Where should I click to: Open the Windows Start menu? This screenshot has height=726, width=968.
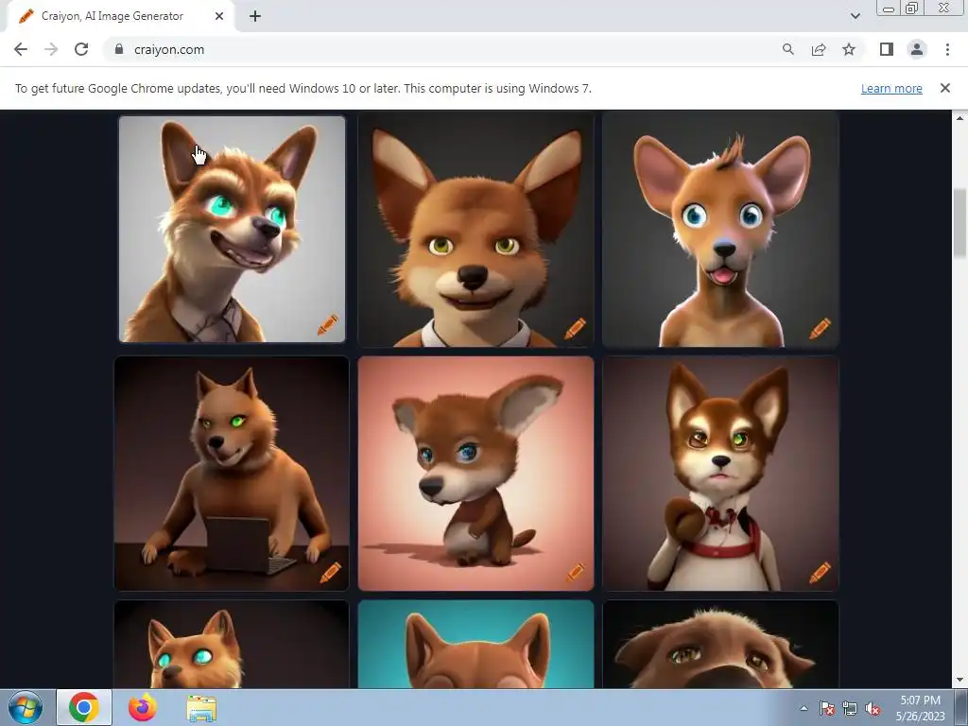point(26,707)
